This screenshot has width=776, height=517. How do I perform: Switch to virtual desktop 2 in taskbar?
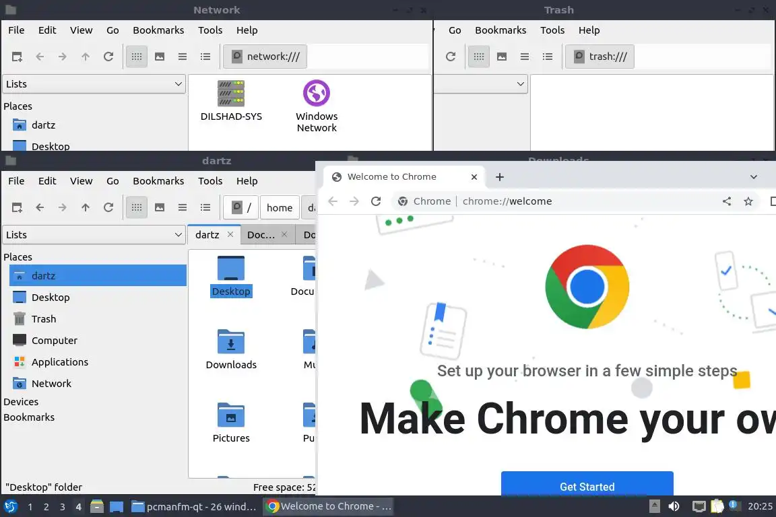(46, 507)
